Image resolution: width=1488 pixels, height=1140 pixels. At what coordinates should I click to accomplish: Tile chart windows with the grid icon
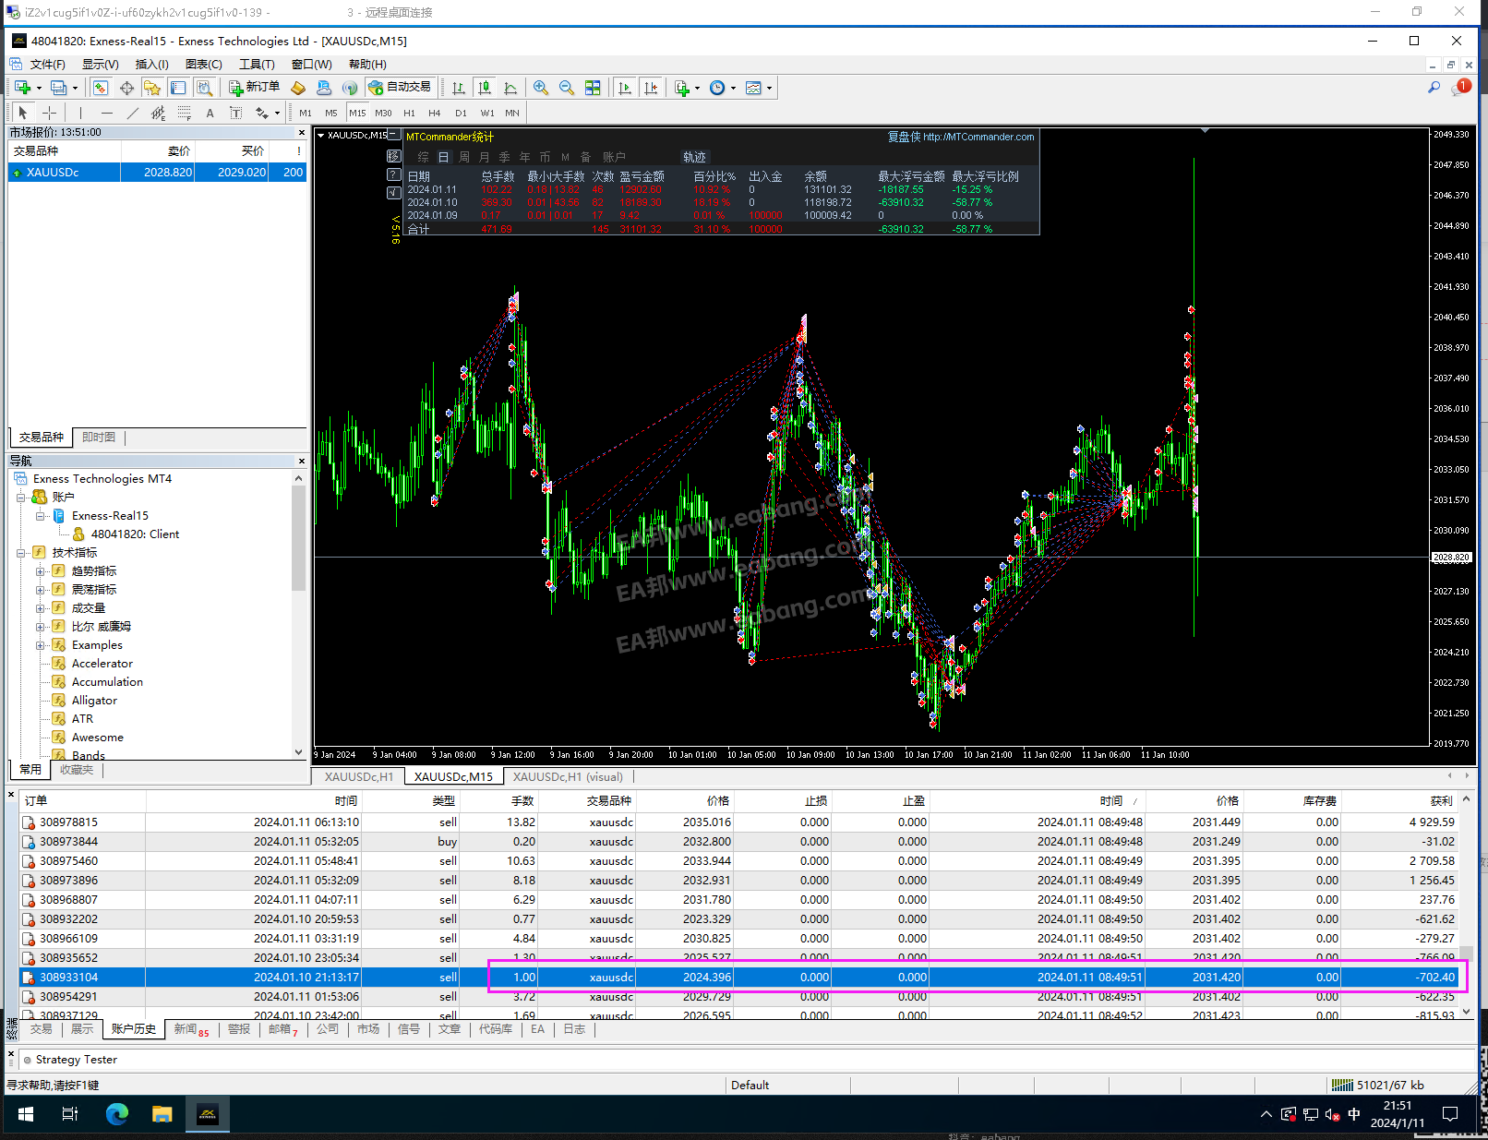(x=593, y=88)
